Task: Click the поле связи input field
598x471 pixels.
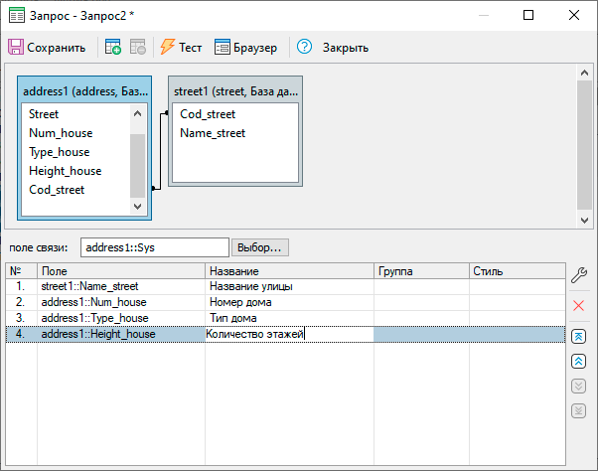Action: (154, 246)
